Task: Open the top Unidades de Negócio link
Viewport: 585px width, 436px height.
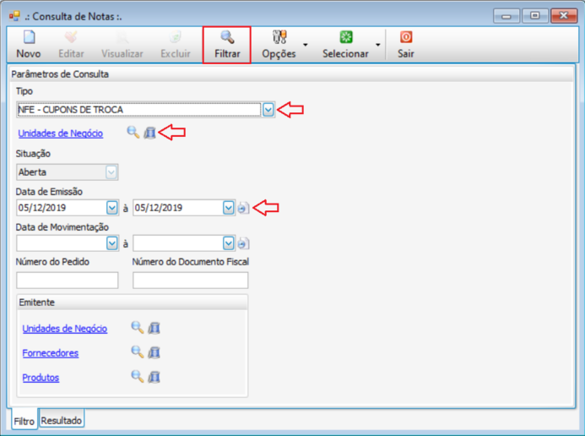Action: (x=61, y=134)
